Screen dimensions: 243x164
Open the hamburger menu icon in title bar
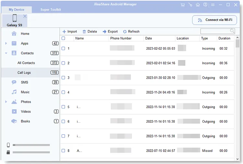point(213,5)
